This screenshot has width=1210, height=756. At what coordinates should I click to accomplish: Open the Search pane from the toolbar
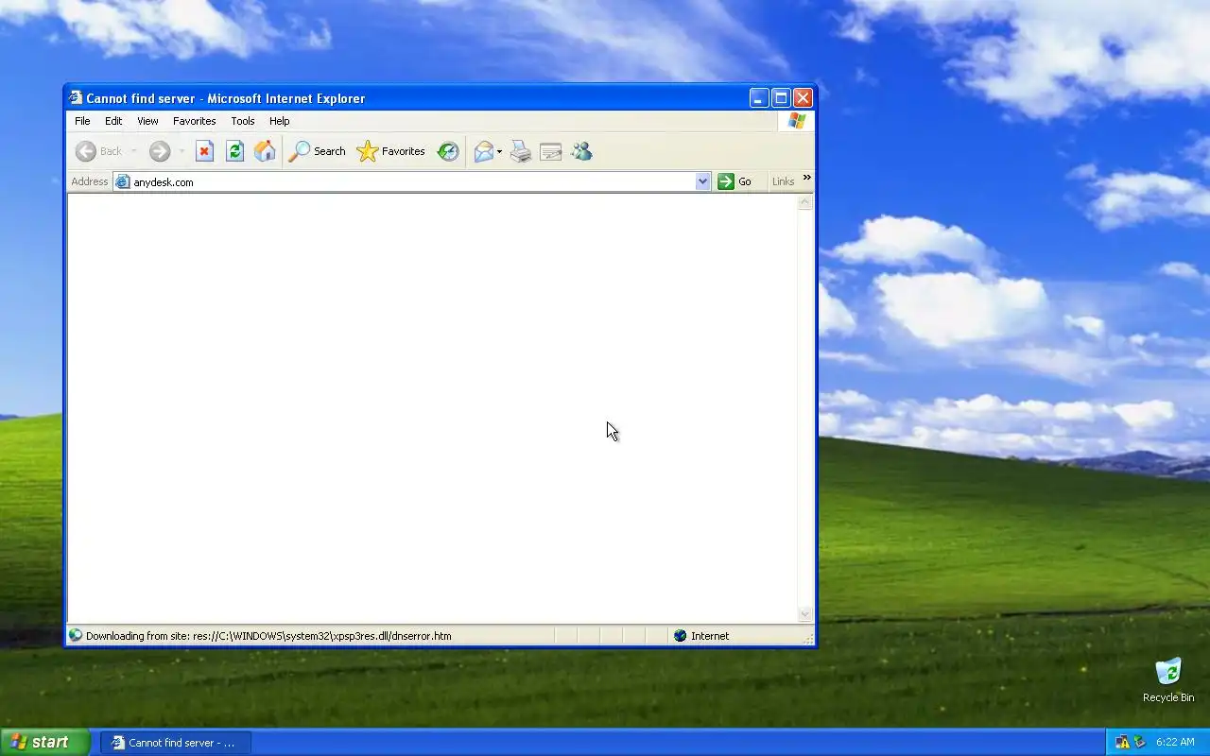coord(317,151)
